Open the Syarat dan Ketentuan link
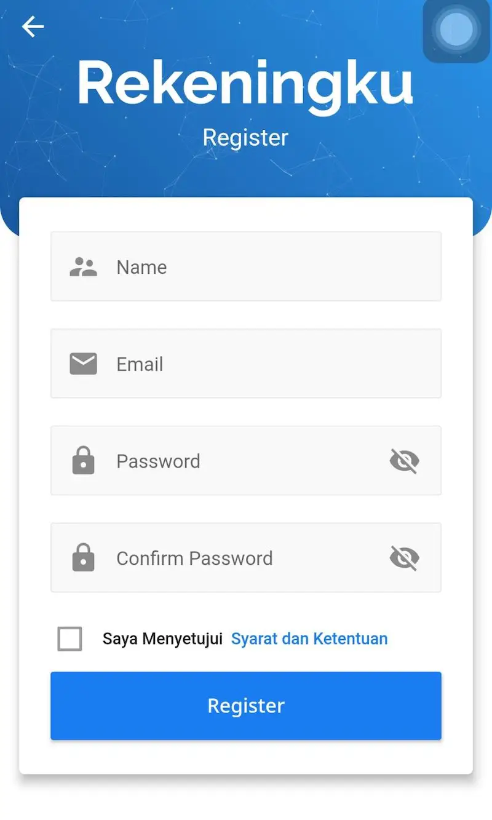The width and height of the screenshot is (492, 820). tap(309, 639)
